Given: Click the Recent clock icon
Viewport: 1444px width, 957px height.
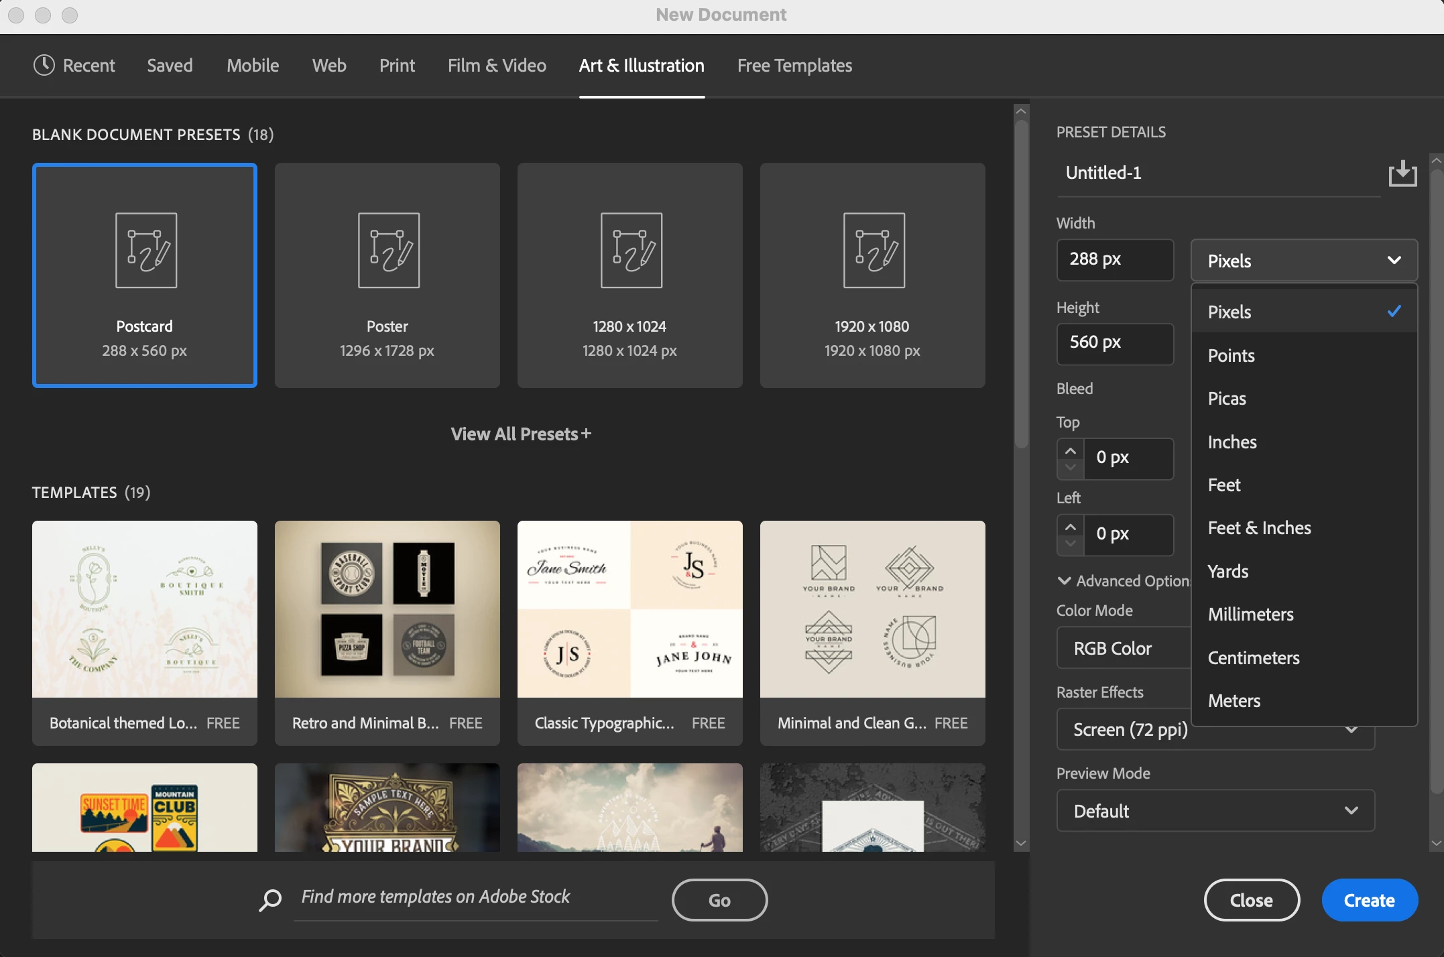Looking at the screenshot, I should [44, 65].
